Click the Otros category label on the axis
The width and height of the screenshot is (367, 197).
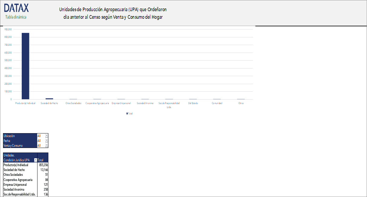pos(241,103)
